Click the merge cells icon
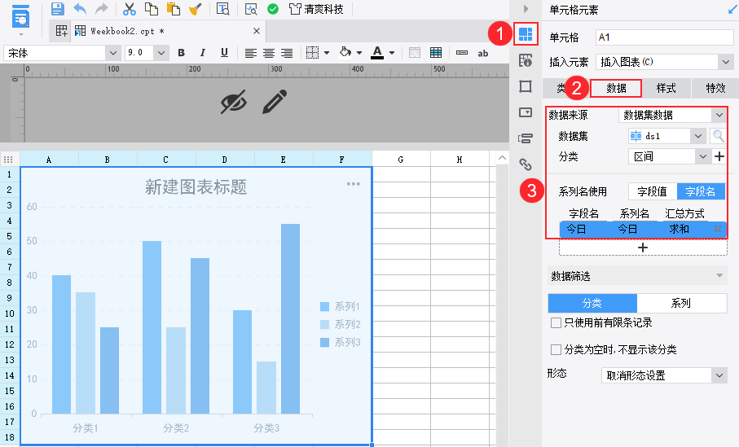This screenshot has width=739, height=447. 415,53
